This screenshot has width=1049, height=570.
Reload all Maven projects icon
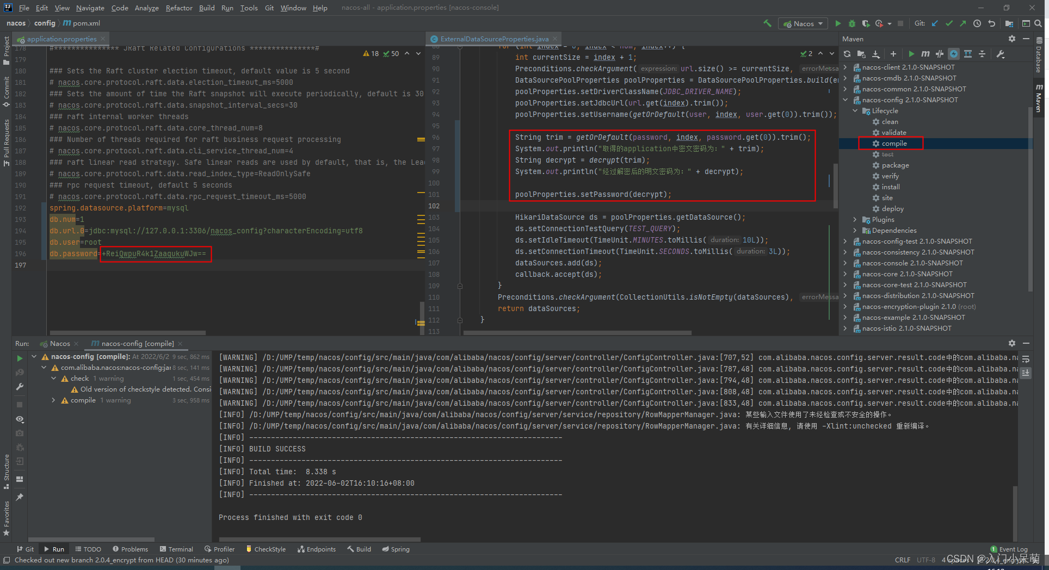(x=847, y=54)
